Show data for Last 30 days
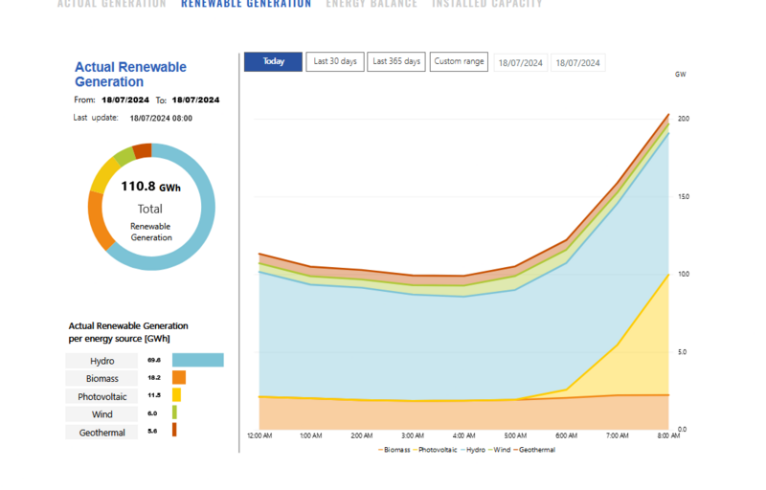Image resolution: width=766 pixels, height=490 pixels. pyautogui.click(x=335, y=61)
